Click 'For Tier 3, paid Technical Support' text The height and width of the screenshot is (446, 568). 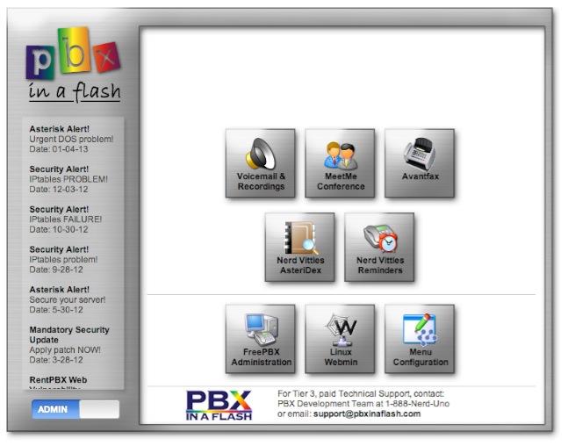(x=344, y=394)
